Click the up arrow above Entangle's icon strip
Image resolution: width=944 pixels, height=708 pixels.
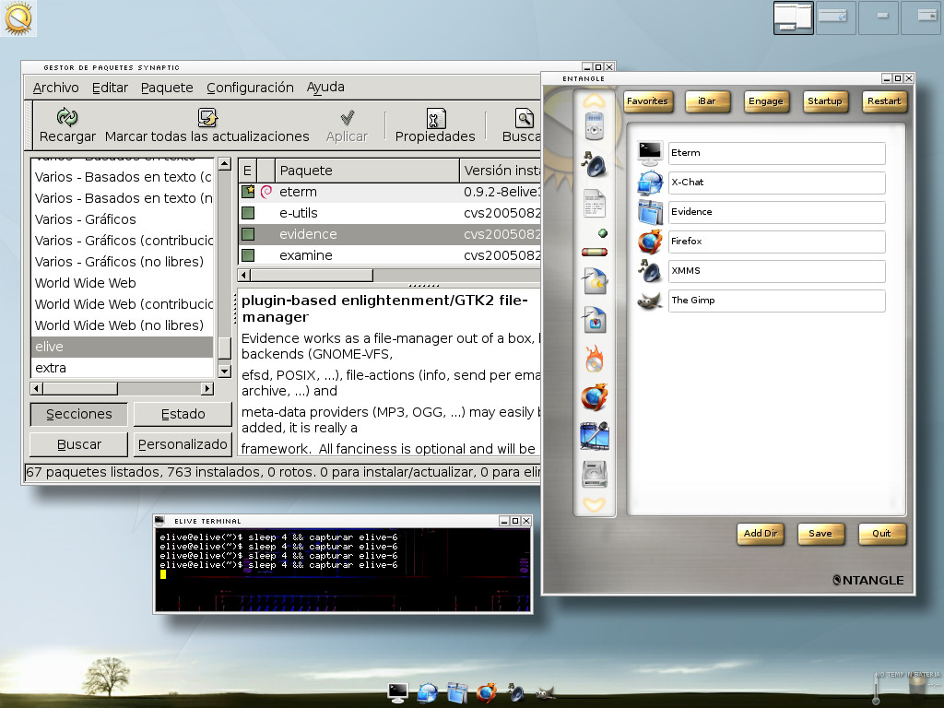click(x=595, y=100)
